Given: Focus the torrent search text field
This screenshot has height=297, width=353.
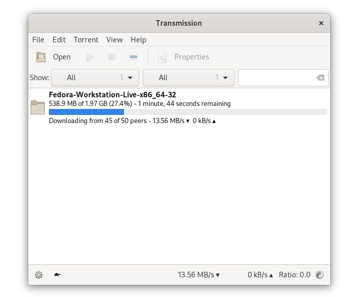Looking at the screenshot, I should (x=276, y=78).
